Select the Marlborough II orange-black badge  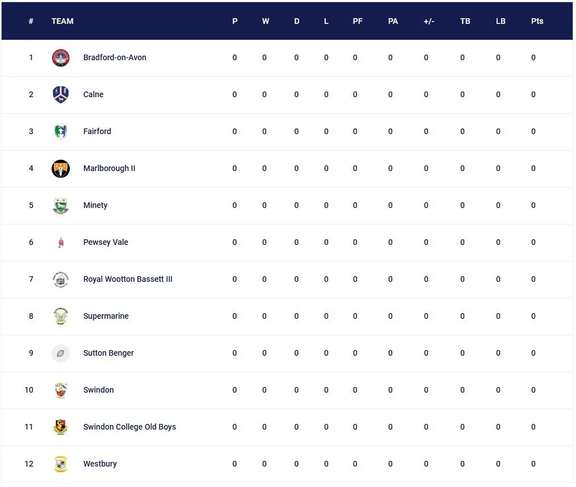coord(61,168)
